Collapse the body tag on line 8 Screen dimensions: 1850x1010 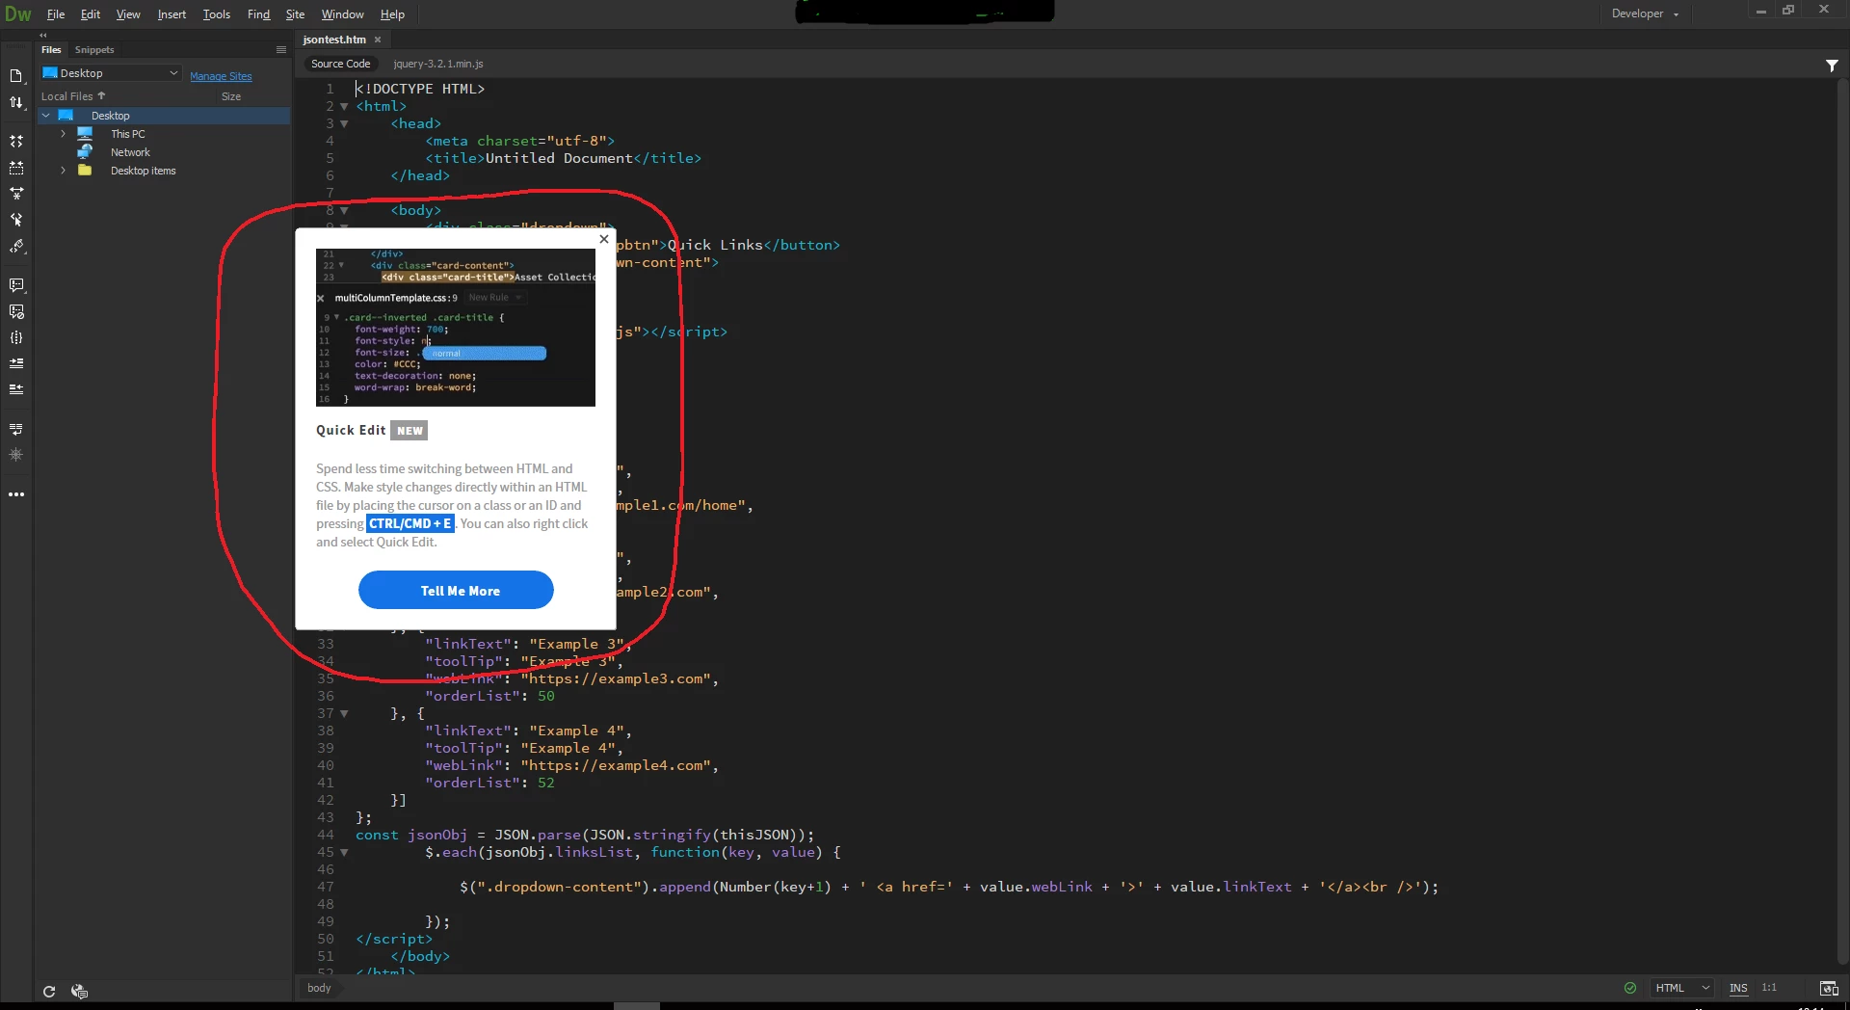click(x=344, y=210)
